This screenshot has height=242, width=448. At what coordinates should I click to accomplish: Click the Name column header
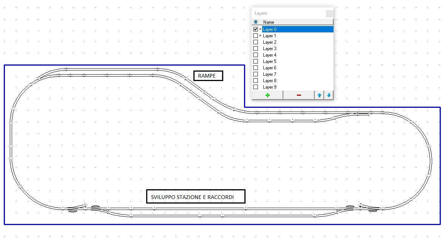tap(269, 22)
